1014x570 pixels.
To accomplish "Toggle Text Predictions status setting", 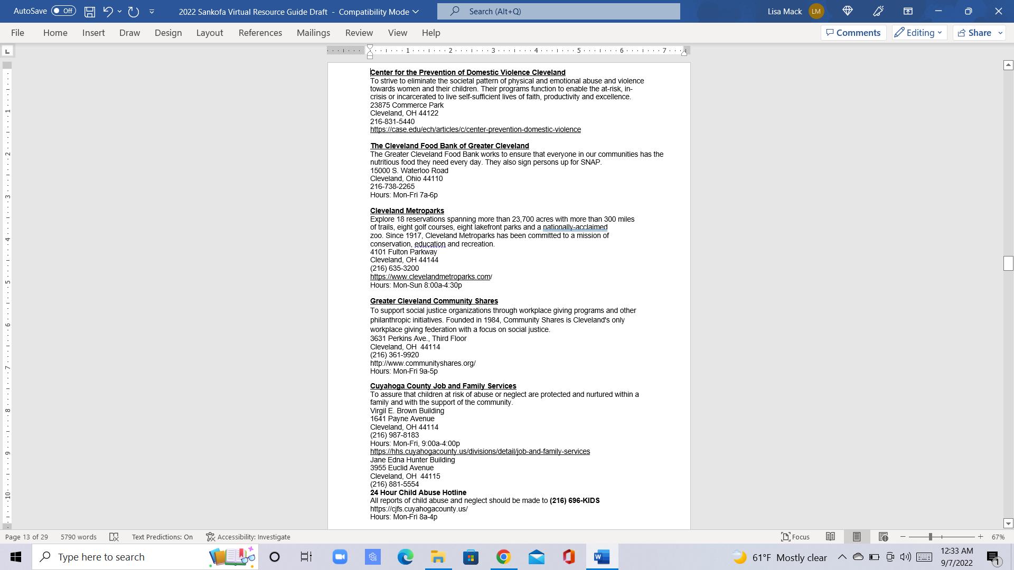I will click(x=162, y=537).
